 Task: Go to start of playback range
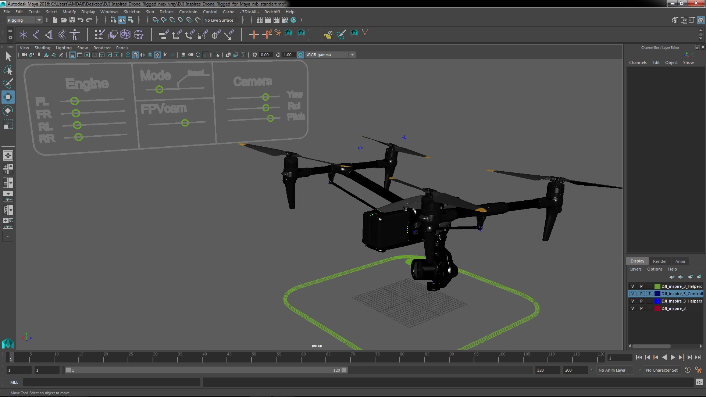tap(639, 357)
